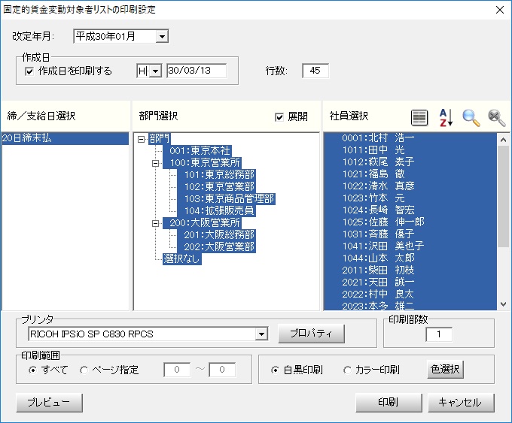Choose 白黒印刷 radio option
The width and height of the screenshot is (512, 423).
pyautogui.click(x=275, y=370)
